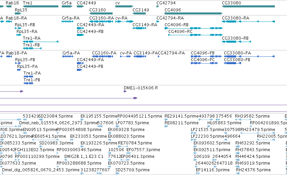Image resolution: width=287 pixels, height=175 pixels.
Task: Pick the Gr5a gene arrow
Action: pos(67,6)
